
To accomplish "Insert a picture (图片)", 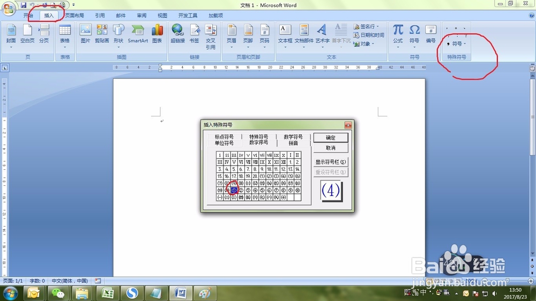I will coord(85,34).
